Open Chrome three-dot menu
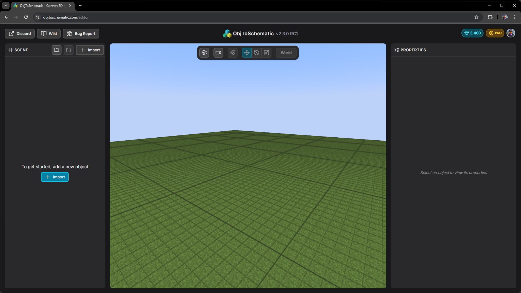 515,17
